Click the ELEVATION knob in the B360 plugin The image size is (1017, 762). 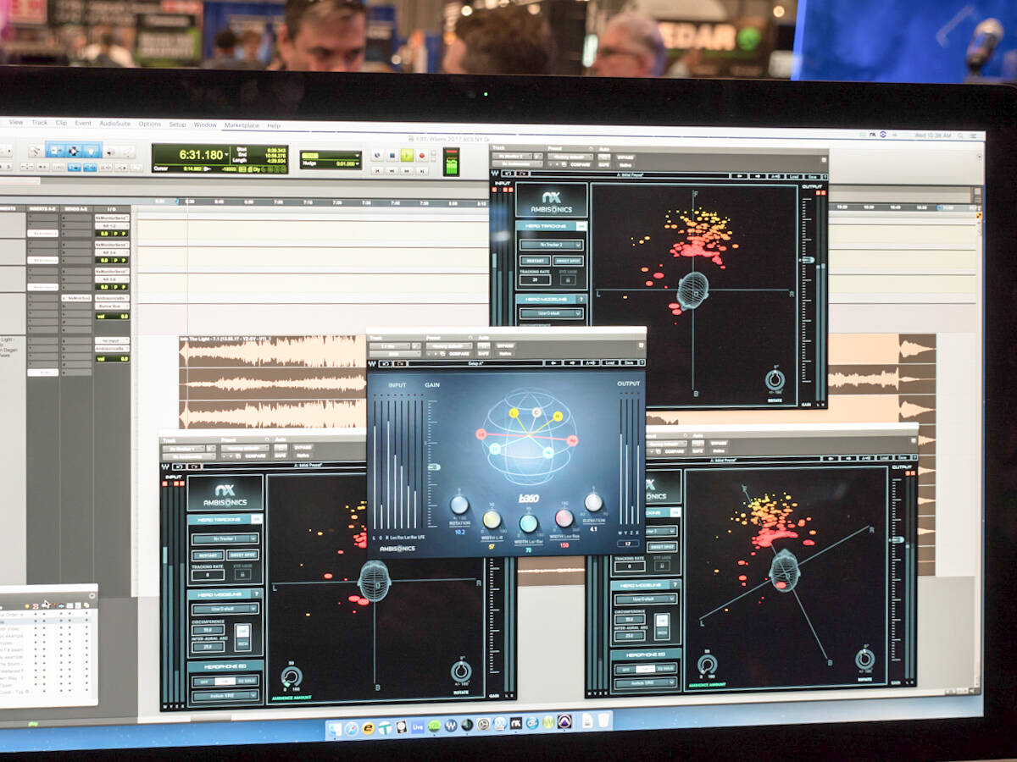point(594,503)
